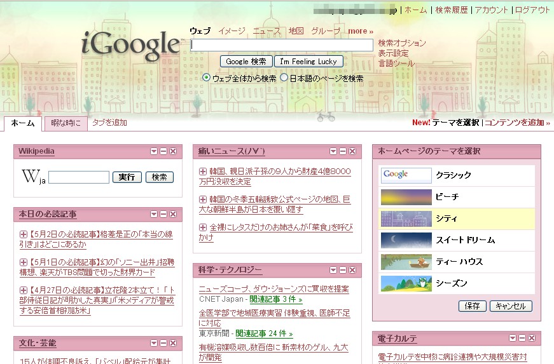This screenshot has width=554, height=364.
Task: Open アカウント in the top bar
Action: pos(491,10)
